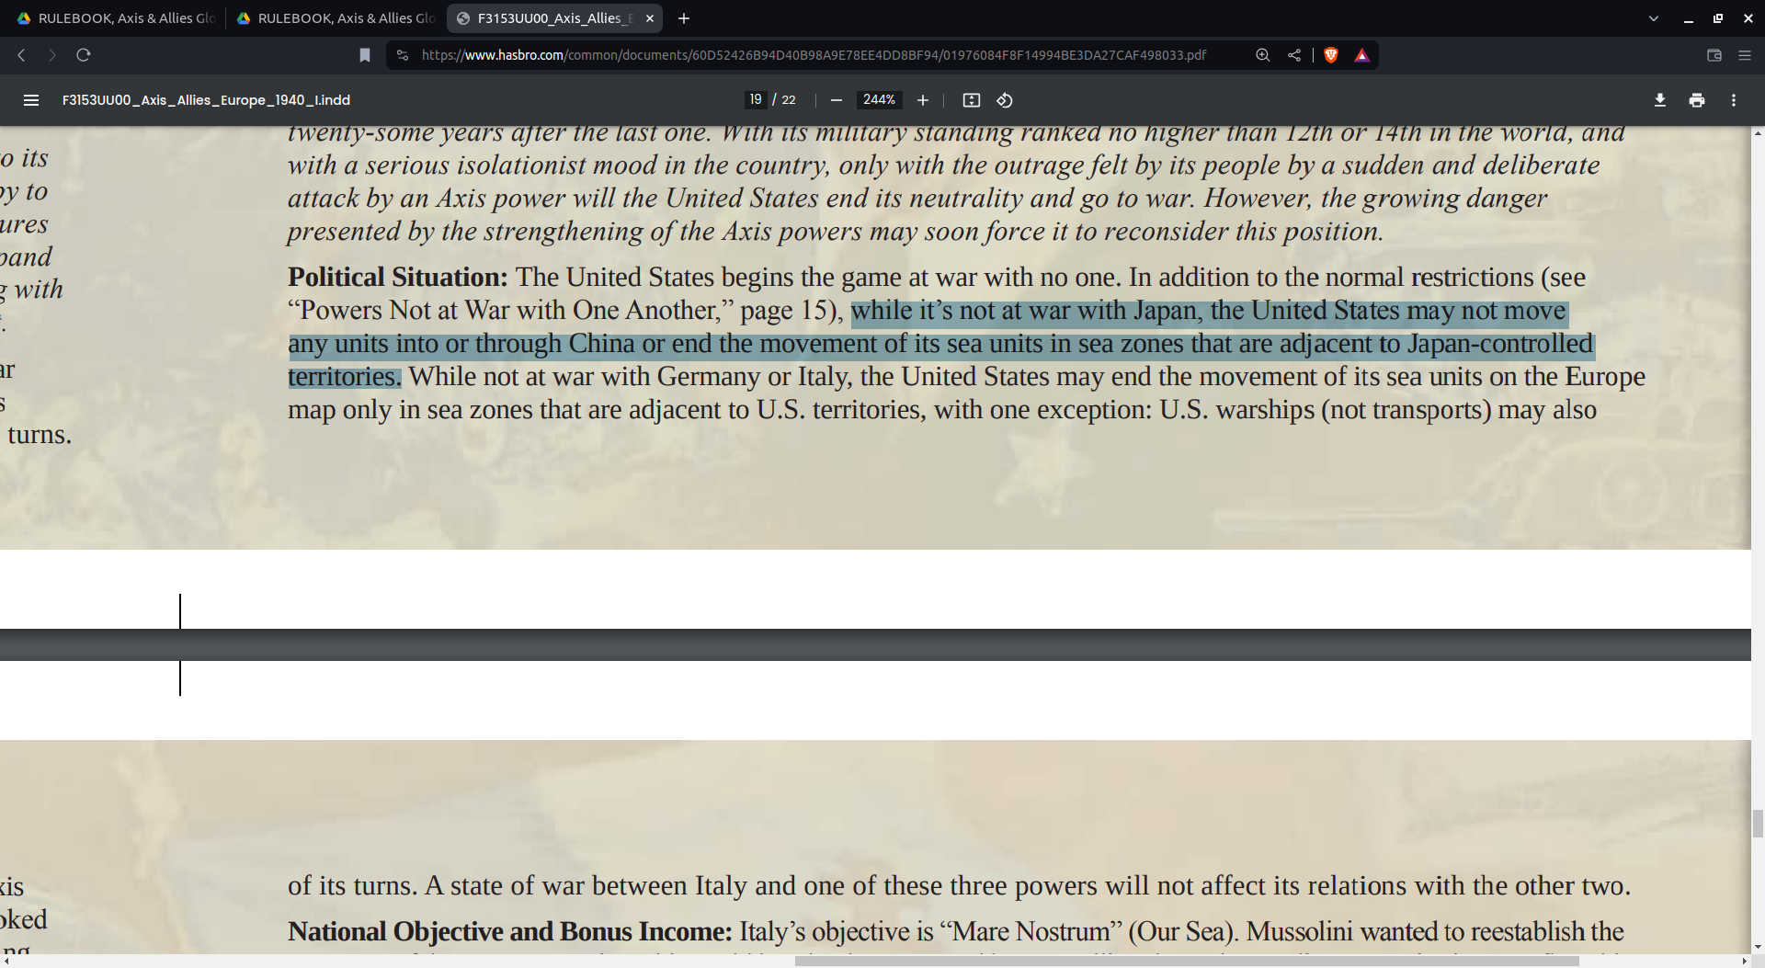This screenshot has height=968, width=1765.
Task: Click the total page count "22"
Action: 789,99
